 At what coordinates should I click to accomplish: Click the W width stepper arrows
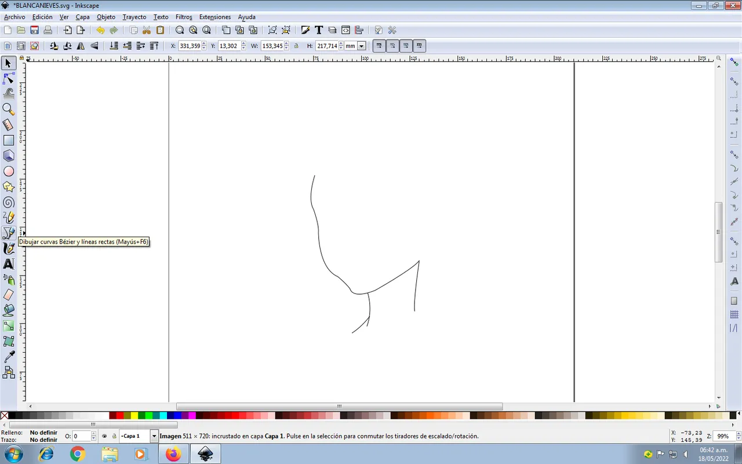[x=286, y=46]
